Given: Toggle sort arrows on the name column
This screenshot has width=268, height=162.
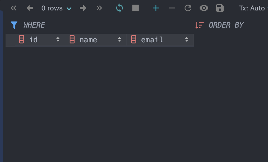Looking at the screenshot, I should (120, 40).
